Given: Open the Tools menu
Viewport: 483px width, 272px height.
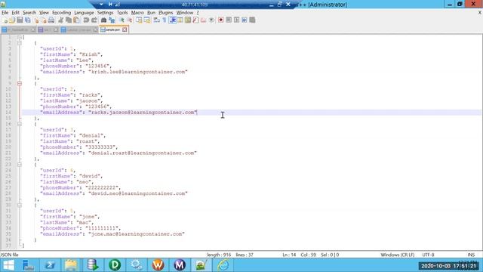Looking at the screenshot, I should [x=122, y=13].
